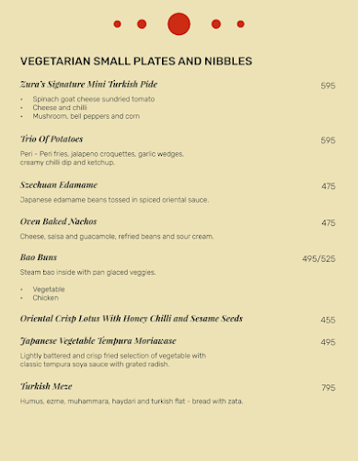The height and width of the screenshot is (461, 358).
Task: Click the Trio Of Potatoes item
Action: click(x=52, y=139)
